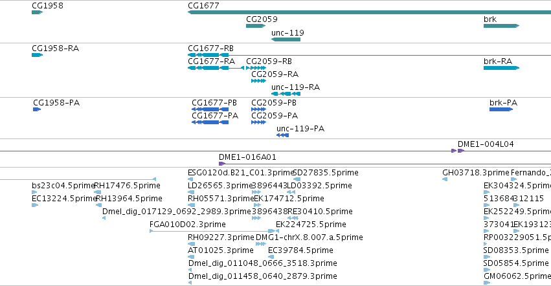Click the CG1677 gene bar
This screenshot has height=286, width=551.
369,12
